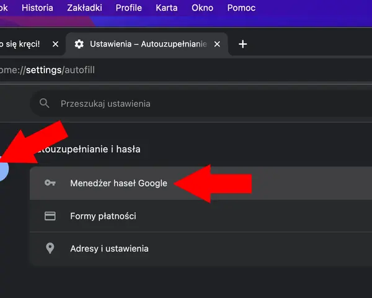Screen dimensions: 372x298
Task: Open the Okno menu
Action: point(202,8)
